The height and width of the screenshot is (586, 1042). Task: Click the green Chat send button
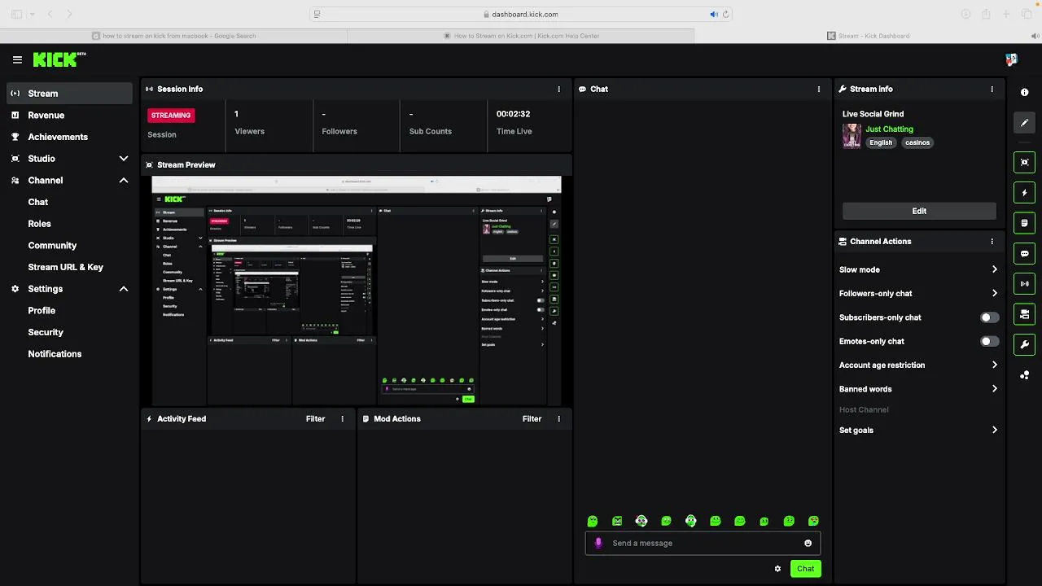[805, 569]
